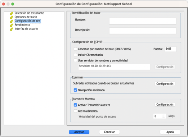Click the pin icon beside Rendimiento

(12, 25)
